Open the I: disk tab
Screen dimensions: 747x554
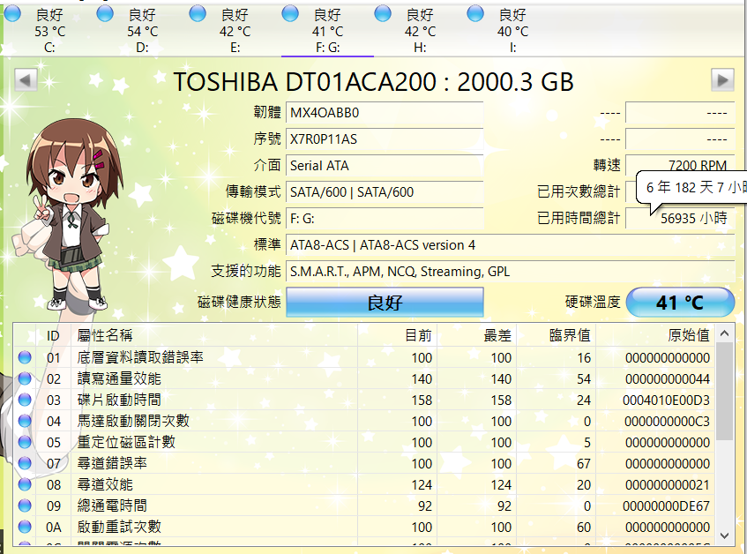pyautogui.click(x=512, y=31)
